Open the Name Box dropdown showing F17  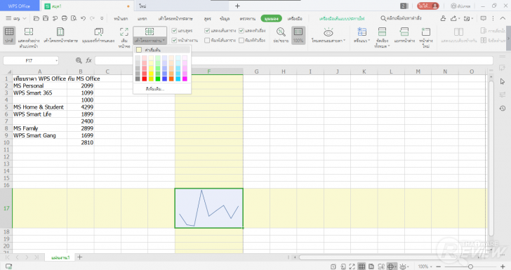click(x=56, y=60)
